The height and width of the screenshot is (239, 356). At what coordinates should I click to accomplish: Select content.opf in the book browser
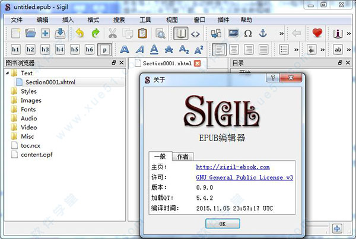pos(37,155)
